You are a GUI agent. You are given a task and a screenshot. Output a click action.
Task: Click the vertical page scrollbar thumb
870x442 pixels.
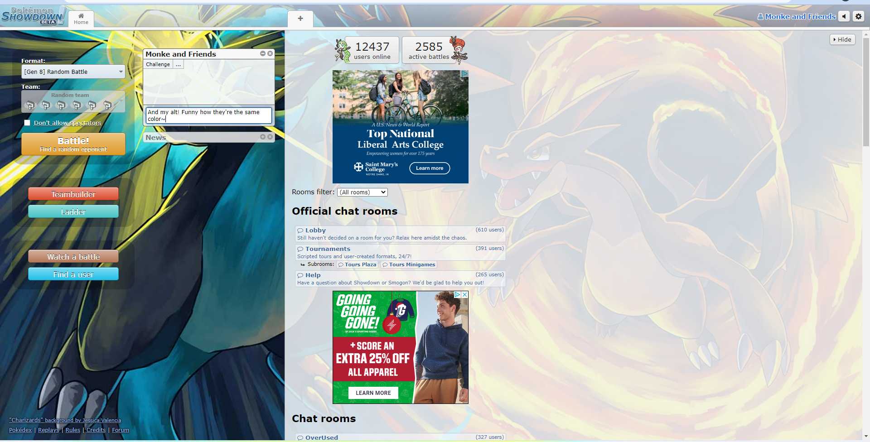866,92
